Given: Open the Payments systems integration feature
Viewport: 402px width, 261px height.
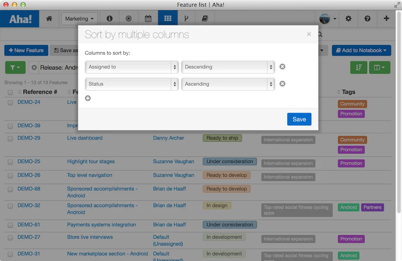Looking at the screenshot, I should pyautogui.click(x=101, y=225).
